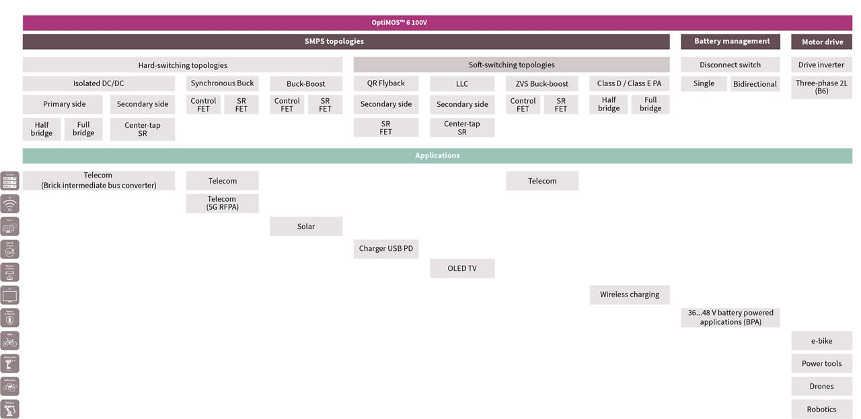This screenshot has height=419, width=861.
Task: Select Half bridge under Class D / E PA
Action: [x=609, y=104]
